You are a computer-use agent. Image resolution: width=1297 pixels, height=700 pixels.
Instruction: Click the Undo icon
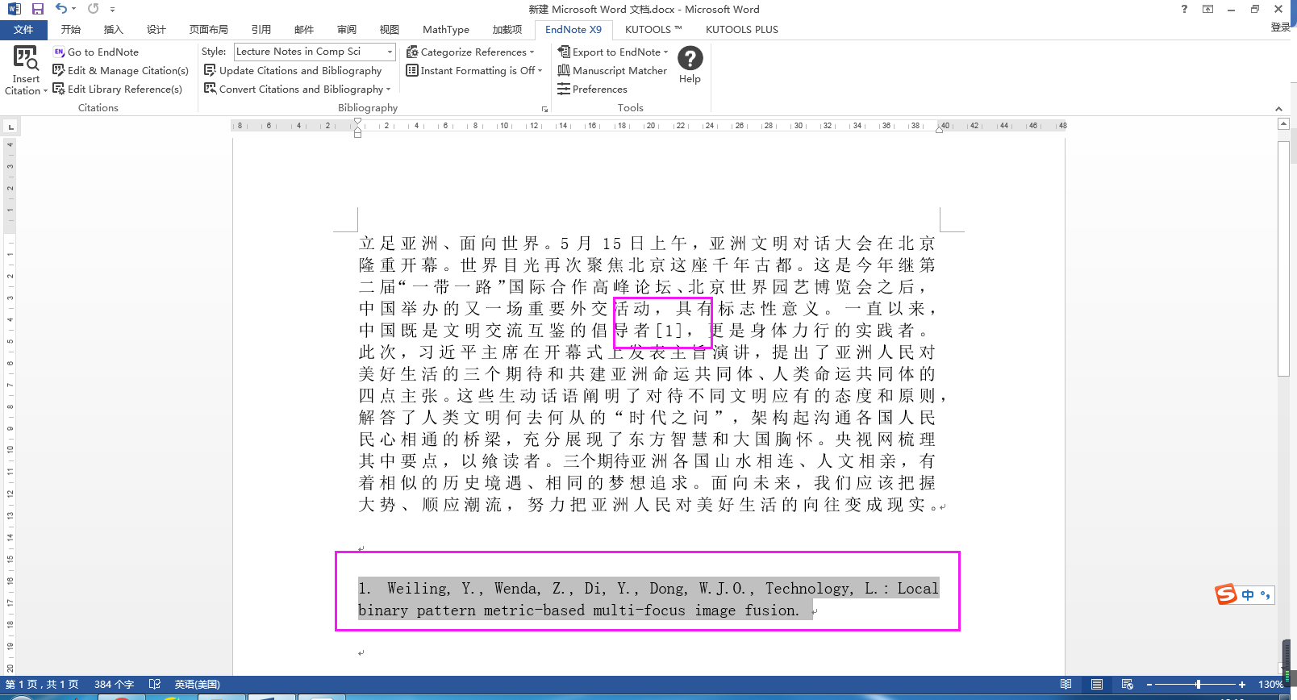[60, 9]
